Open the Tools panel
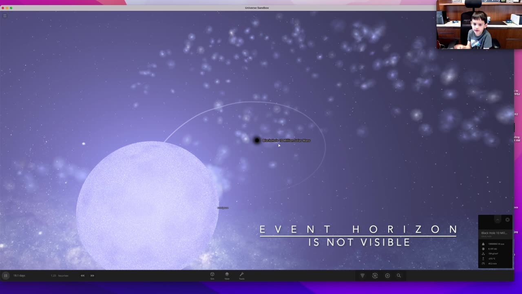 241,276
